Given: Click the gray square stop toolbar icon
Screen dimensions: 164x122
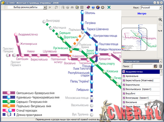Looking at the screenshot, I should click(x=82, y=7).
